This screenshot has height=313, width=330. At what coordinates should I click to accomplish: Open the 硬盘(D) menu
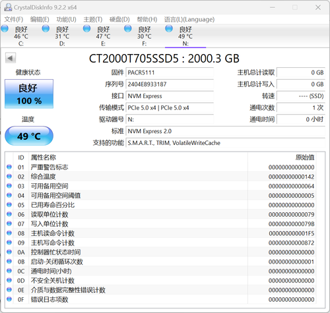tap(119, 20)
